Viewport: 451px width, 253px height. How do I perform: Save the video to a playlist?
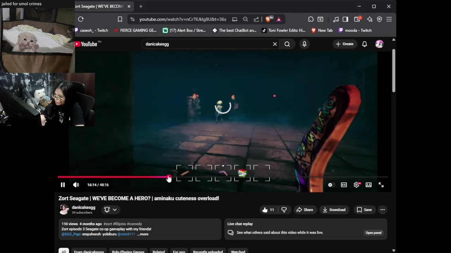point(364,210)
